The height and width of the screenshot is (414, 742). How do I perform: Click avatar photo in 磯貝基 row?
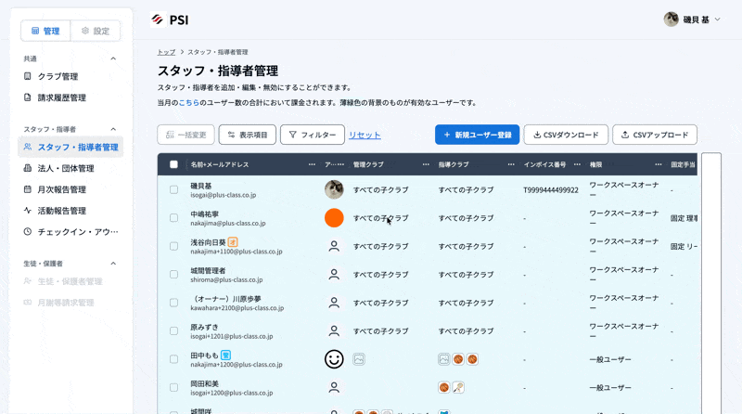[x=334, y=189]
